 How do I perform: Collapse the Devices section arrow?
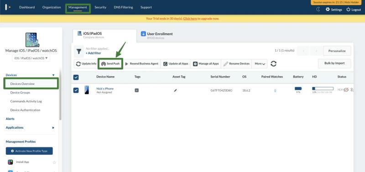(x=53, y=75)
